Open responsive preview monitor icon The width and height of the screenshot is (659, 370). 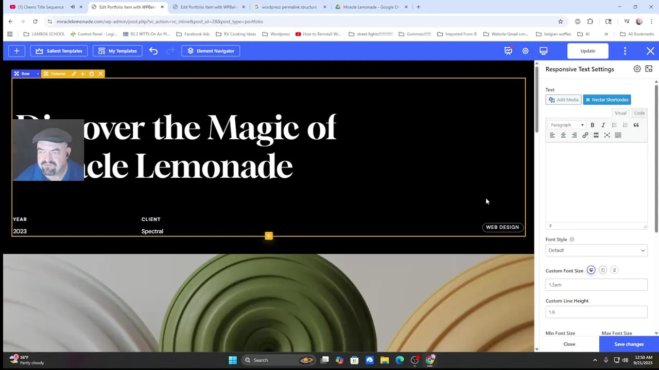[543, 51]
